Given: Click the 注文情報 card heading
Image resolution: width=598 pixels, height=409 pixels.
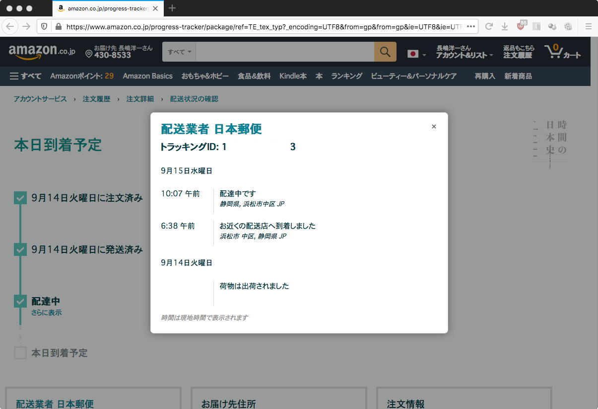Looking at the screenshot, I should click(405, 404).
